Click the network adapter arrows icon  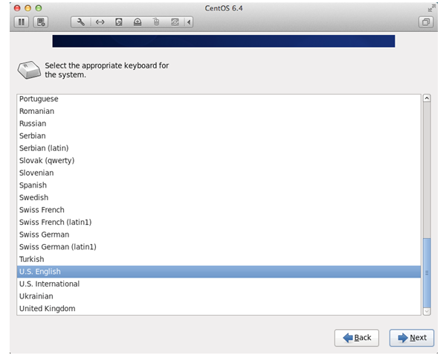coord(100,22)
